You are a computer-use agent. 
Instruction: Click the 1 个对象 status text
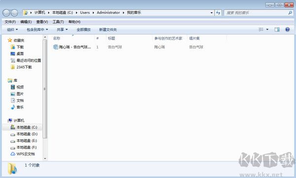(32, 165)
